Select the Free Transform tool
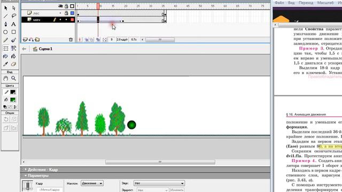 (6, 48)
